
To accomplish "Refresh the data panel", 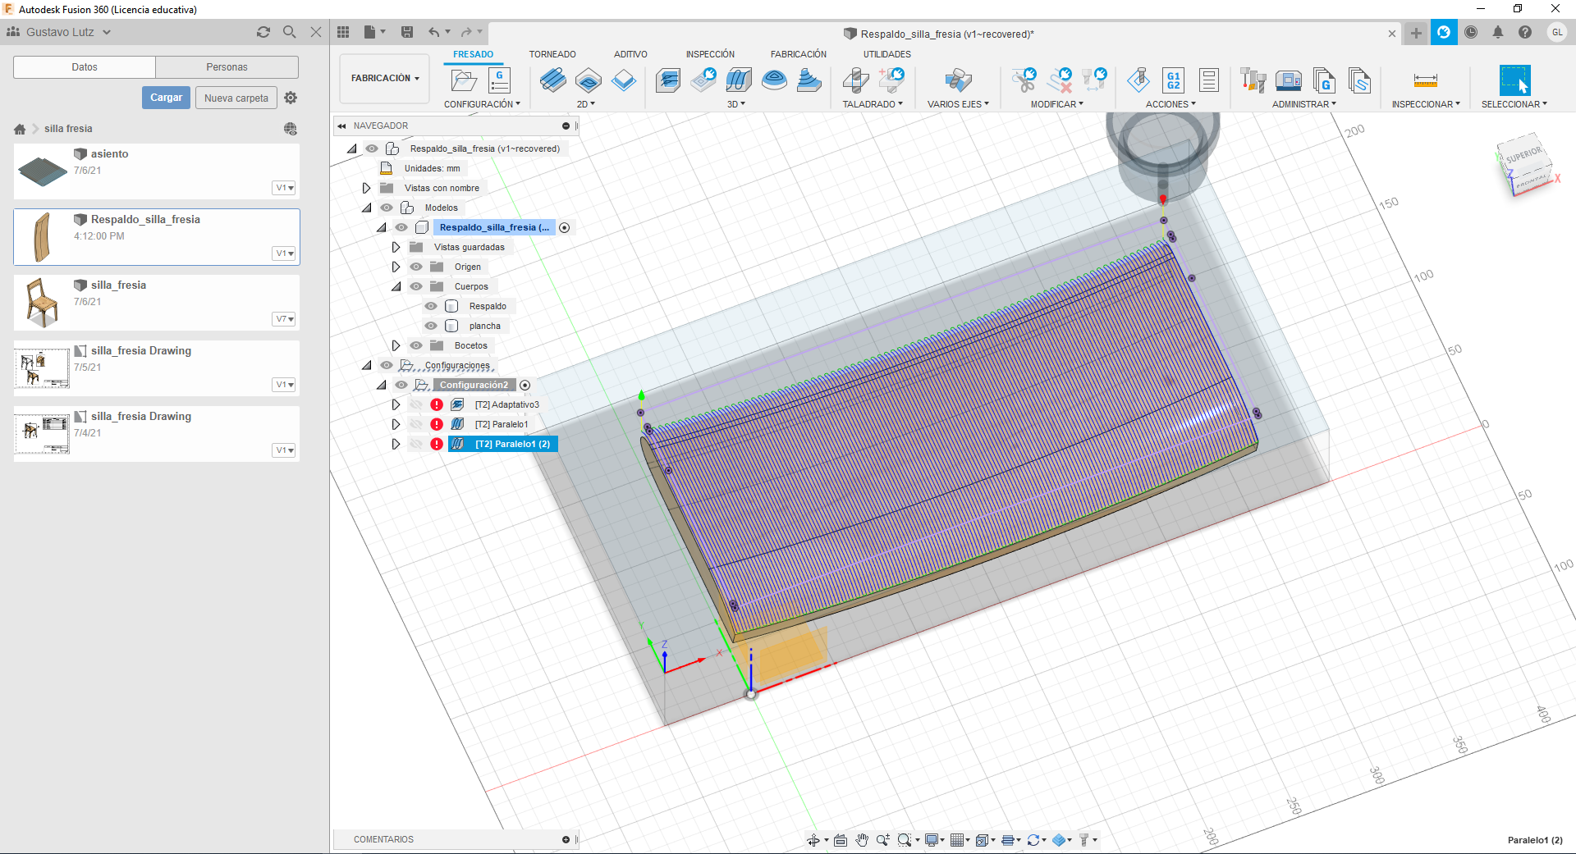I will (x=263, y=32).
